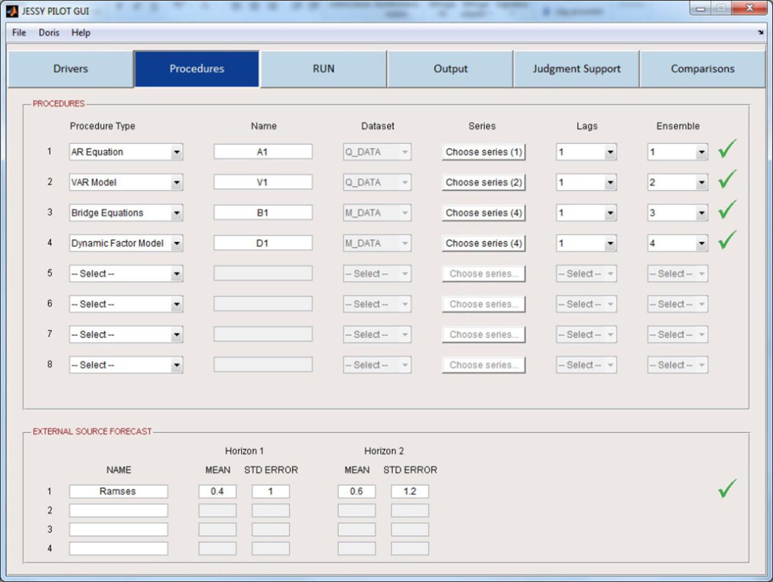
Task: Open the row 6 procedure type Select dropdown
Action: (126, 304)
